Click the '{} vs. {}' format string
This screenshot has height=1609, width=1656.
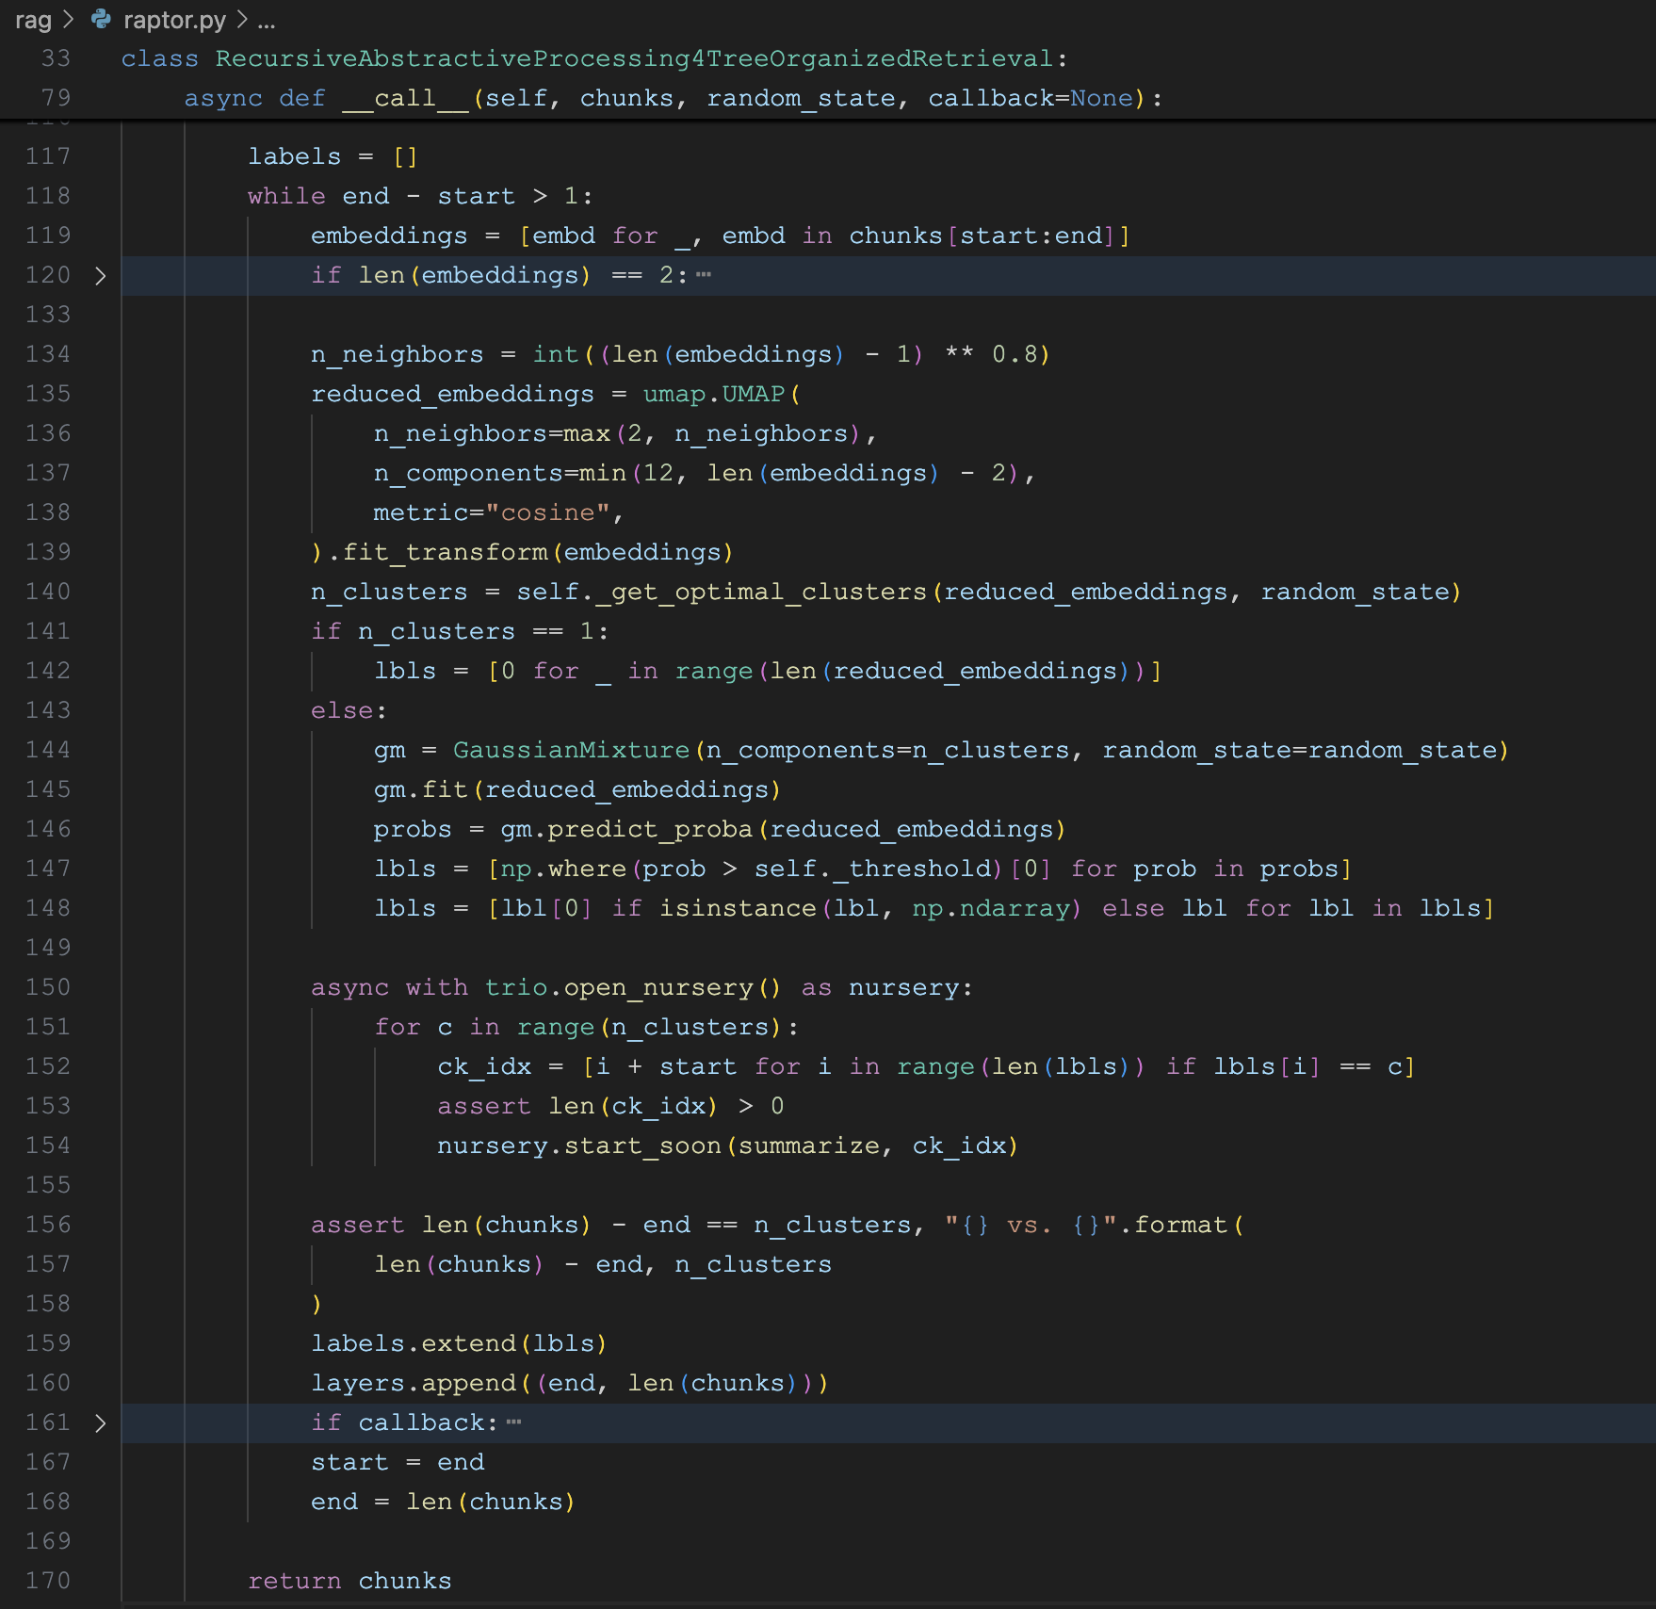(x=1031, y=1225)
